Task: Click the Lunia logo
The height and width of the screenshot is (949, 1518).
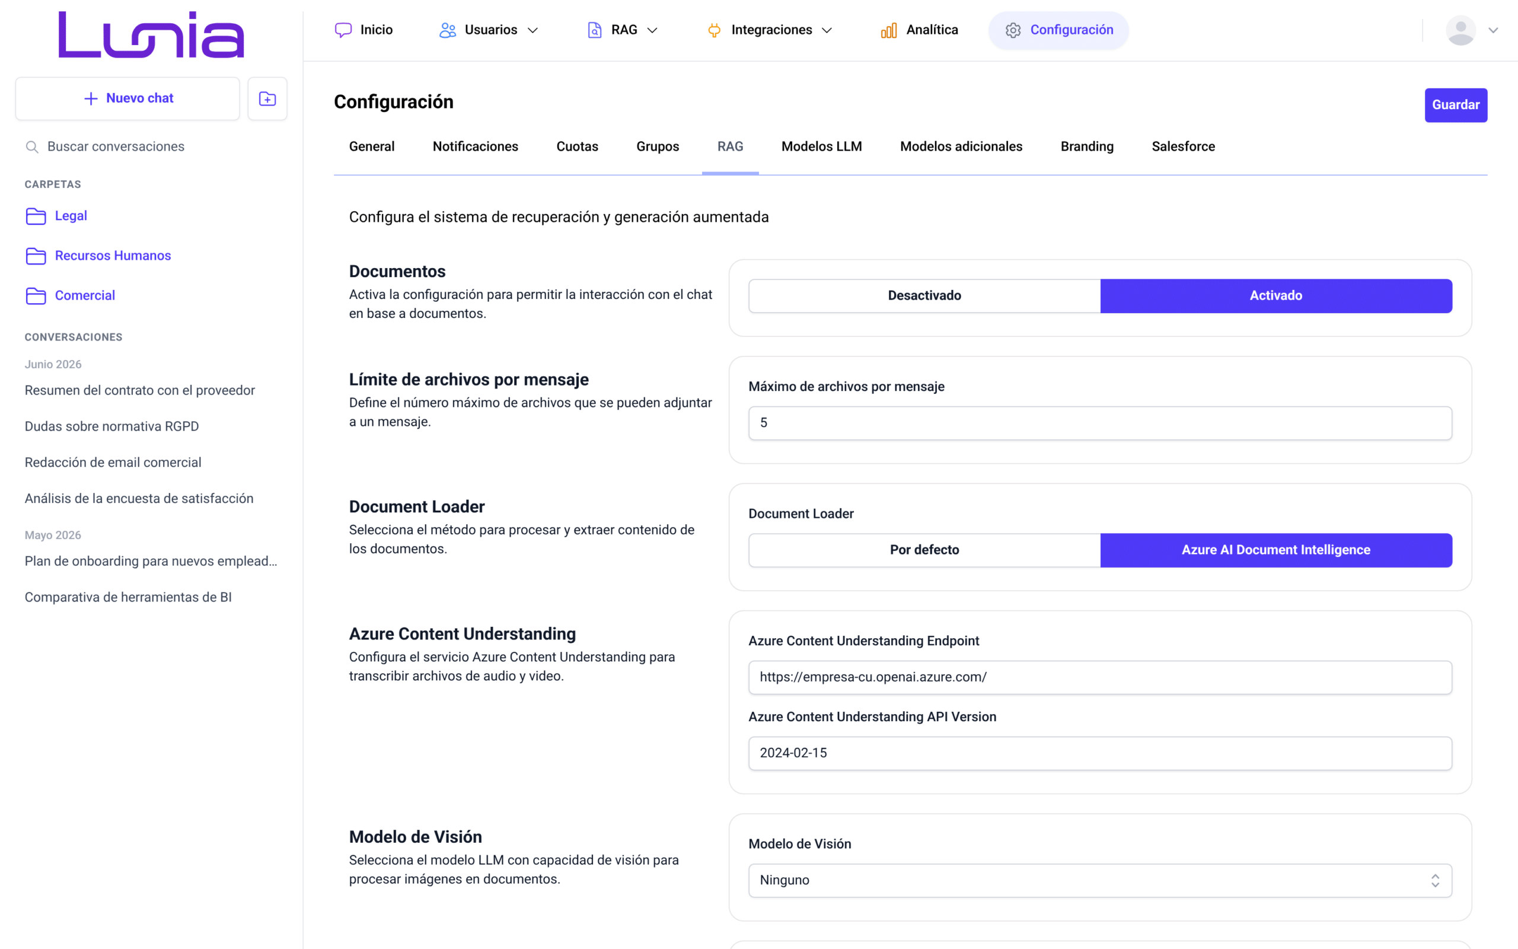Action: pyautogui.click(x=151, y=34)
